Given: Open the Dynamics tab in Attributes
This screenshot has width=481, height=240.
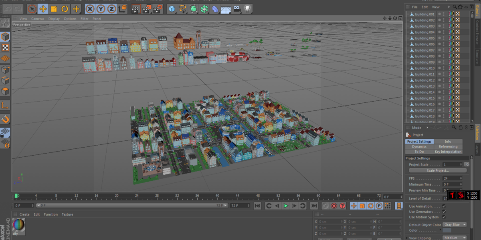Looking at the screenshot, I should point(419,147).
